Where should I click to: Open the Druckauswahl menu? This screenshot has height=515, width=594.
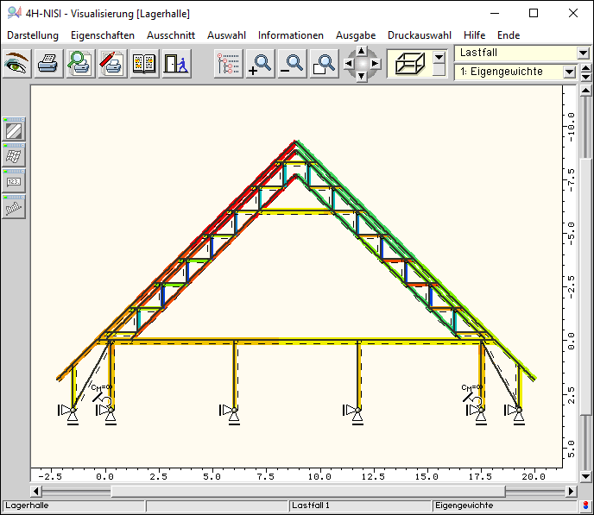419,35
